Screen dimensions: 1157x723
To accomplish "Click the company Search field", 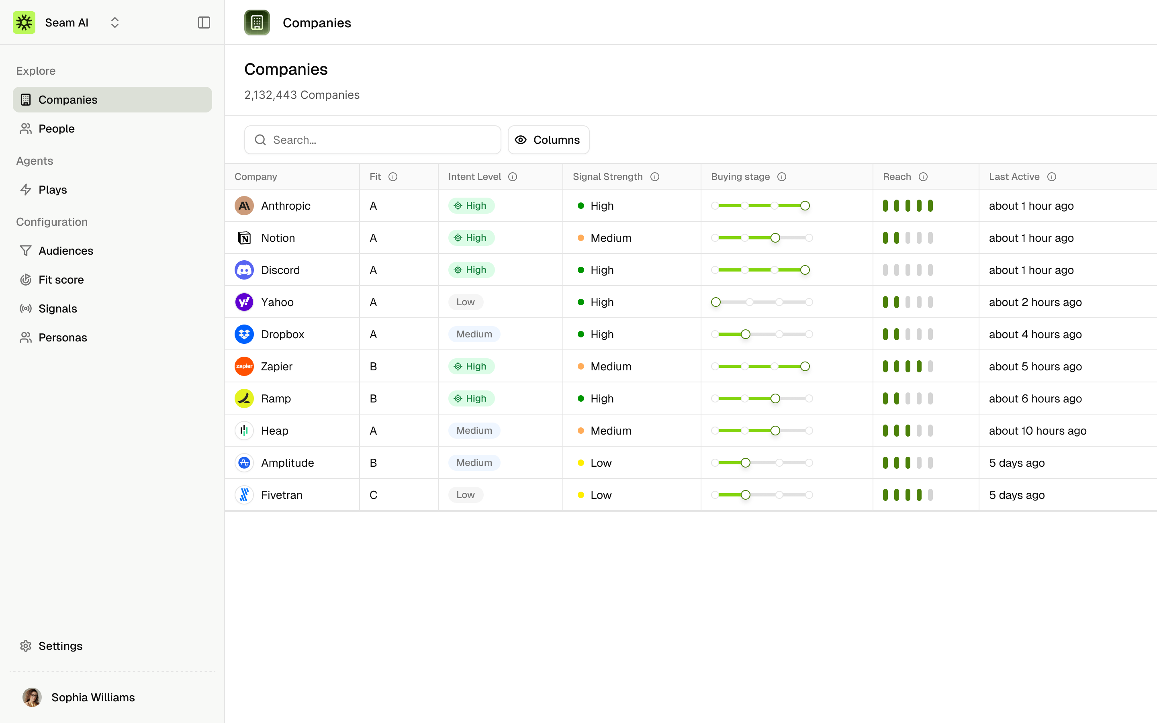I will [x=373, y=140].
